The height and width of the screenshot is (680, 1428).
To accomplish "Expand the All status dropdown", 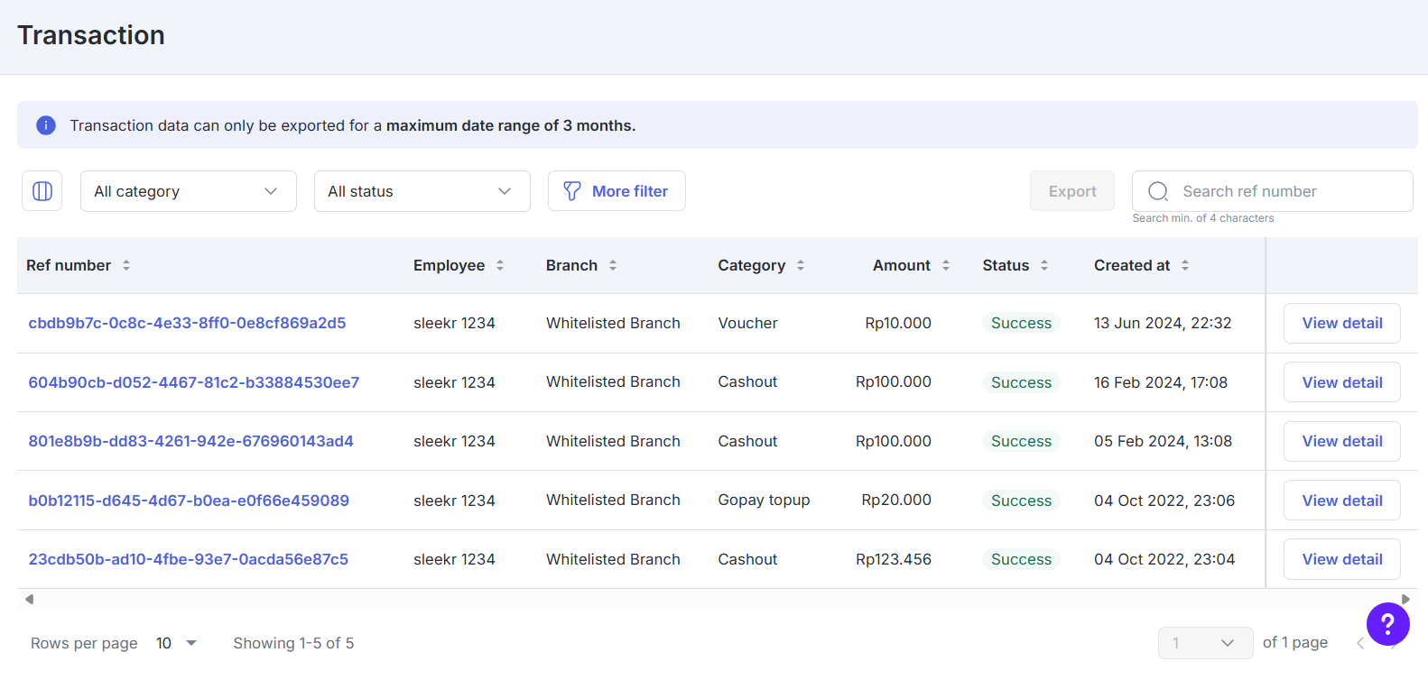I will (x=422, y=191).
